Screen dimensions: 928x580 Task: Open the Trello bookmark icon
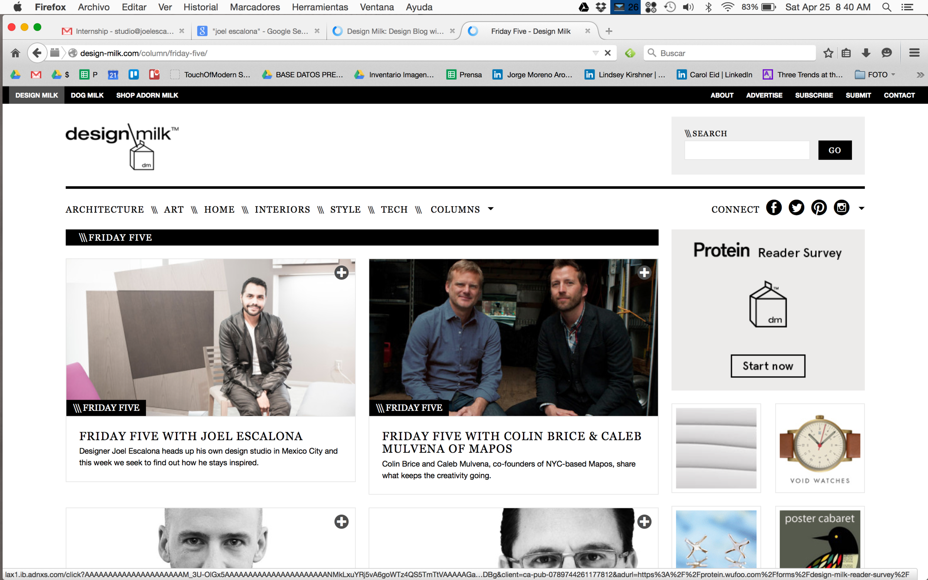[134, 75]
